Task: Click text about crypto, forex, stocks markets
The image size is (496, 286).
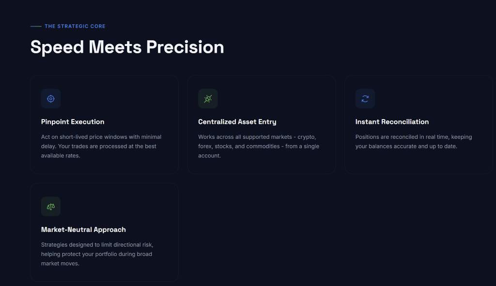Action: [x=259, y=146]
